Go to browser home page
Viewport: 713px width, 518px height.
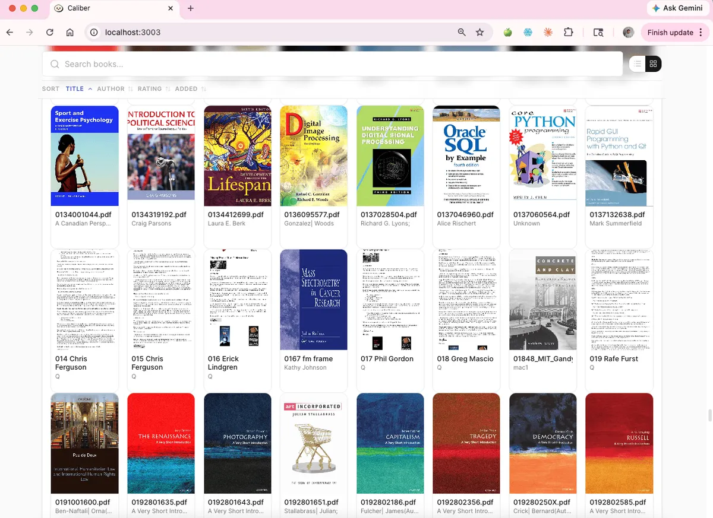pyautogui.click(x=70, y=33)
